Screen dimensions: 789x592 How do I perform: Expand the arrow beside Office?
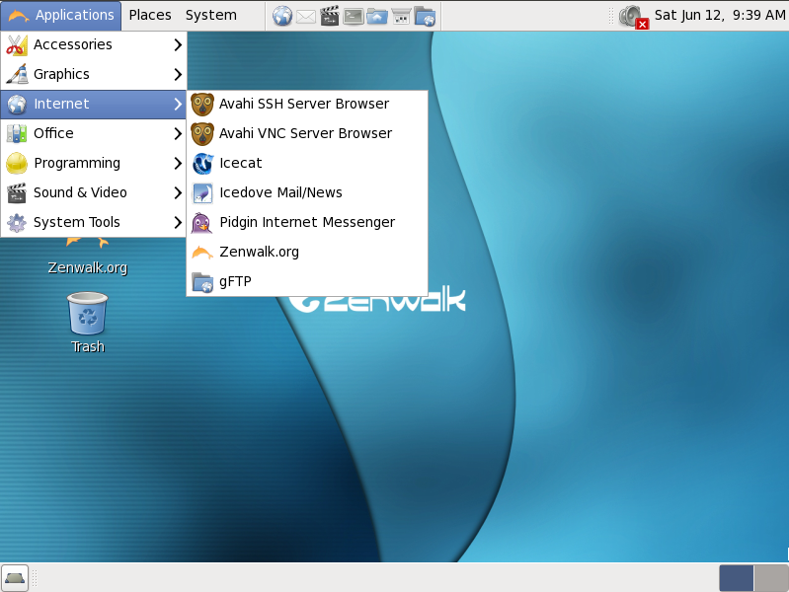pyautogui.click(x=178, y=134)
